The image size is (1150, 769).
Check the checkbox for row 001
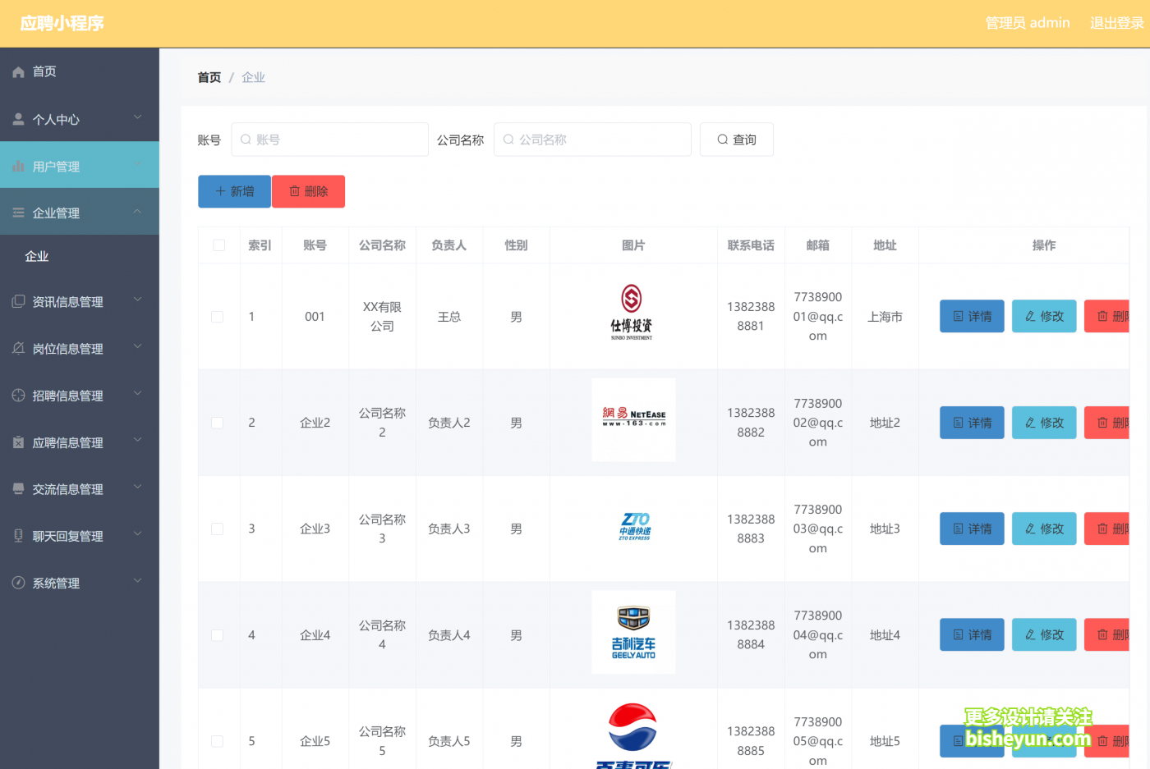218,317
